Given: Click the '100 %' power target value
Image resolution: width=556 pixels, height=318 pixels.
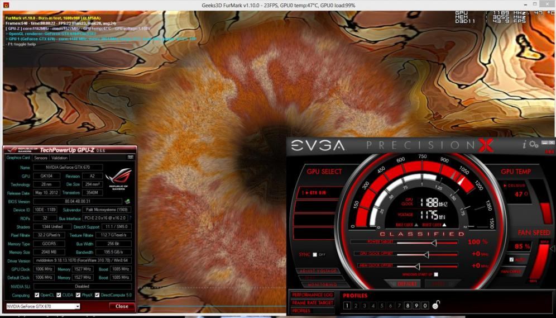Looking at the screenshot, I should point(478,242).
